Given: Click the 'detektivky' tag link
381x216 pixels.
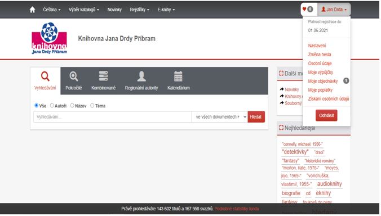Looking at the screenshot, I should (x=295, y=152).
